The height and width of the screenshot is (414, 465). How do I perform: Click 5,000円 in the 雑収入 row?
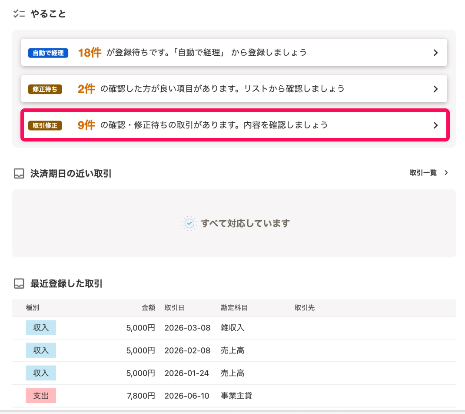click(x=141, y=328)
